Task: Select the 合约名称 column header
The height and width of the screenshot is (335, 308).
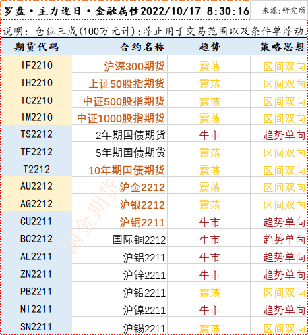Action: (x=142, y=47)
